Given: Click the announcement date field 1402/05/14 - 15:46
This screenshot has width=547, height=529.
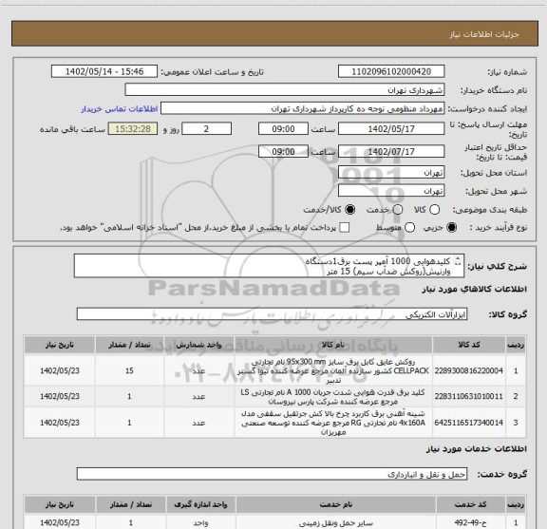Looking at the screenshot, I should (x=104, y=71).
